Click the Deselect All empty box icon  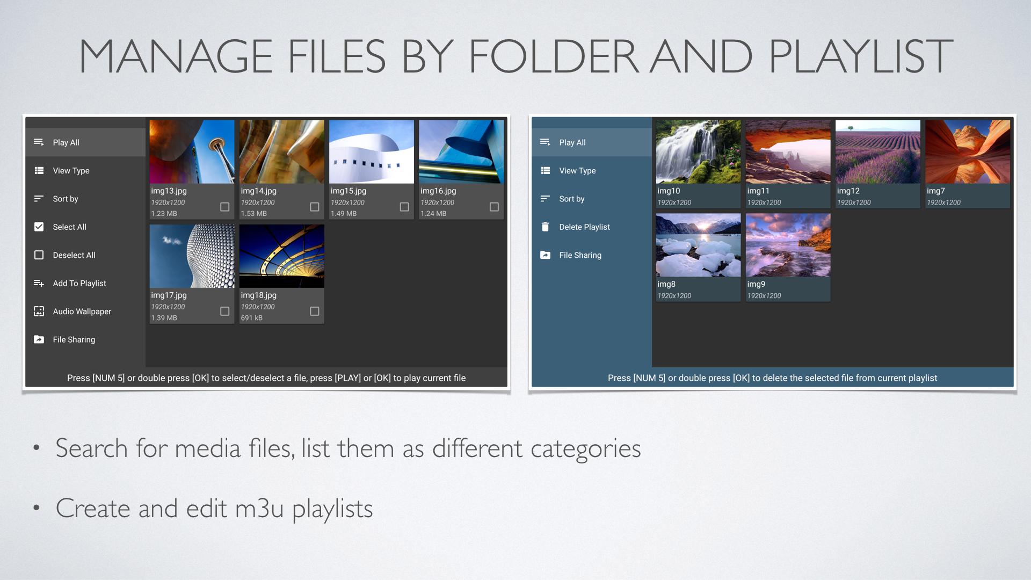click(x=39, y=255)
